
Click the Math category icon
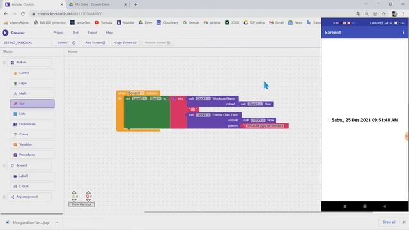[15, 94]
